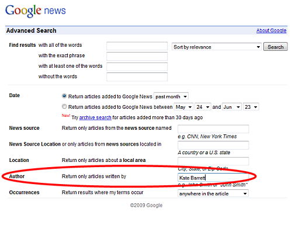Click the 'News Source Location' label
This screenshot has height=232, width=292.
click(35, 144)
